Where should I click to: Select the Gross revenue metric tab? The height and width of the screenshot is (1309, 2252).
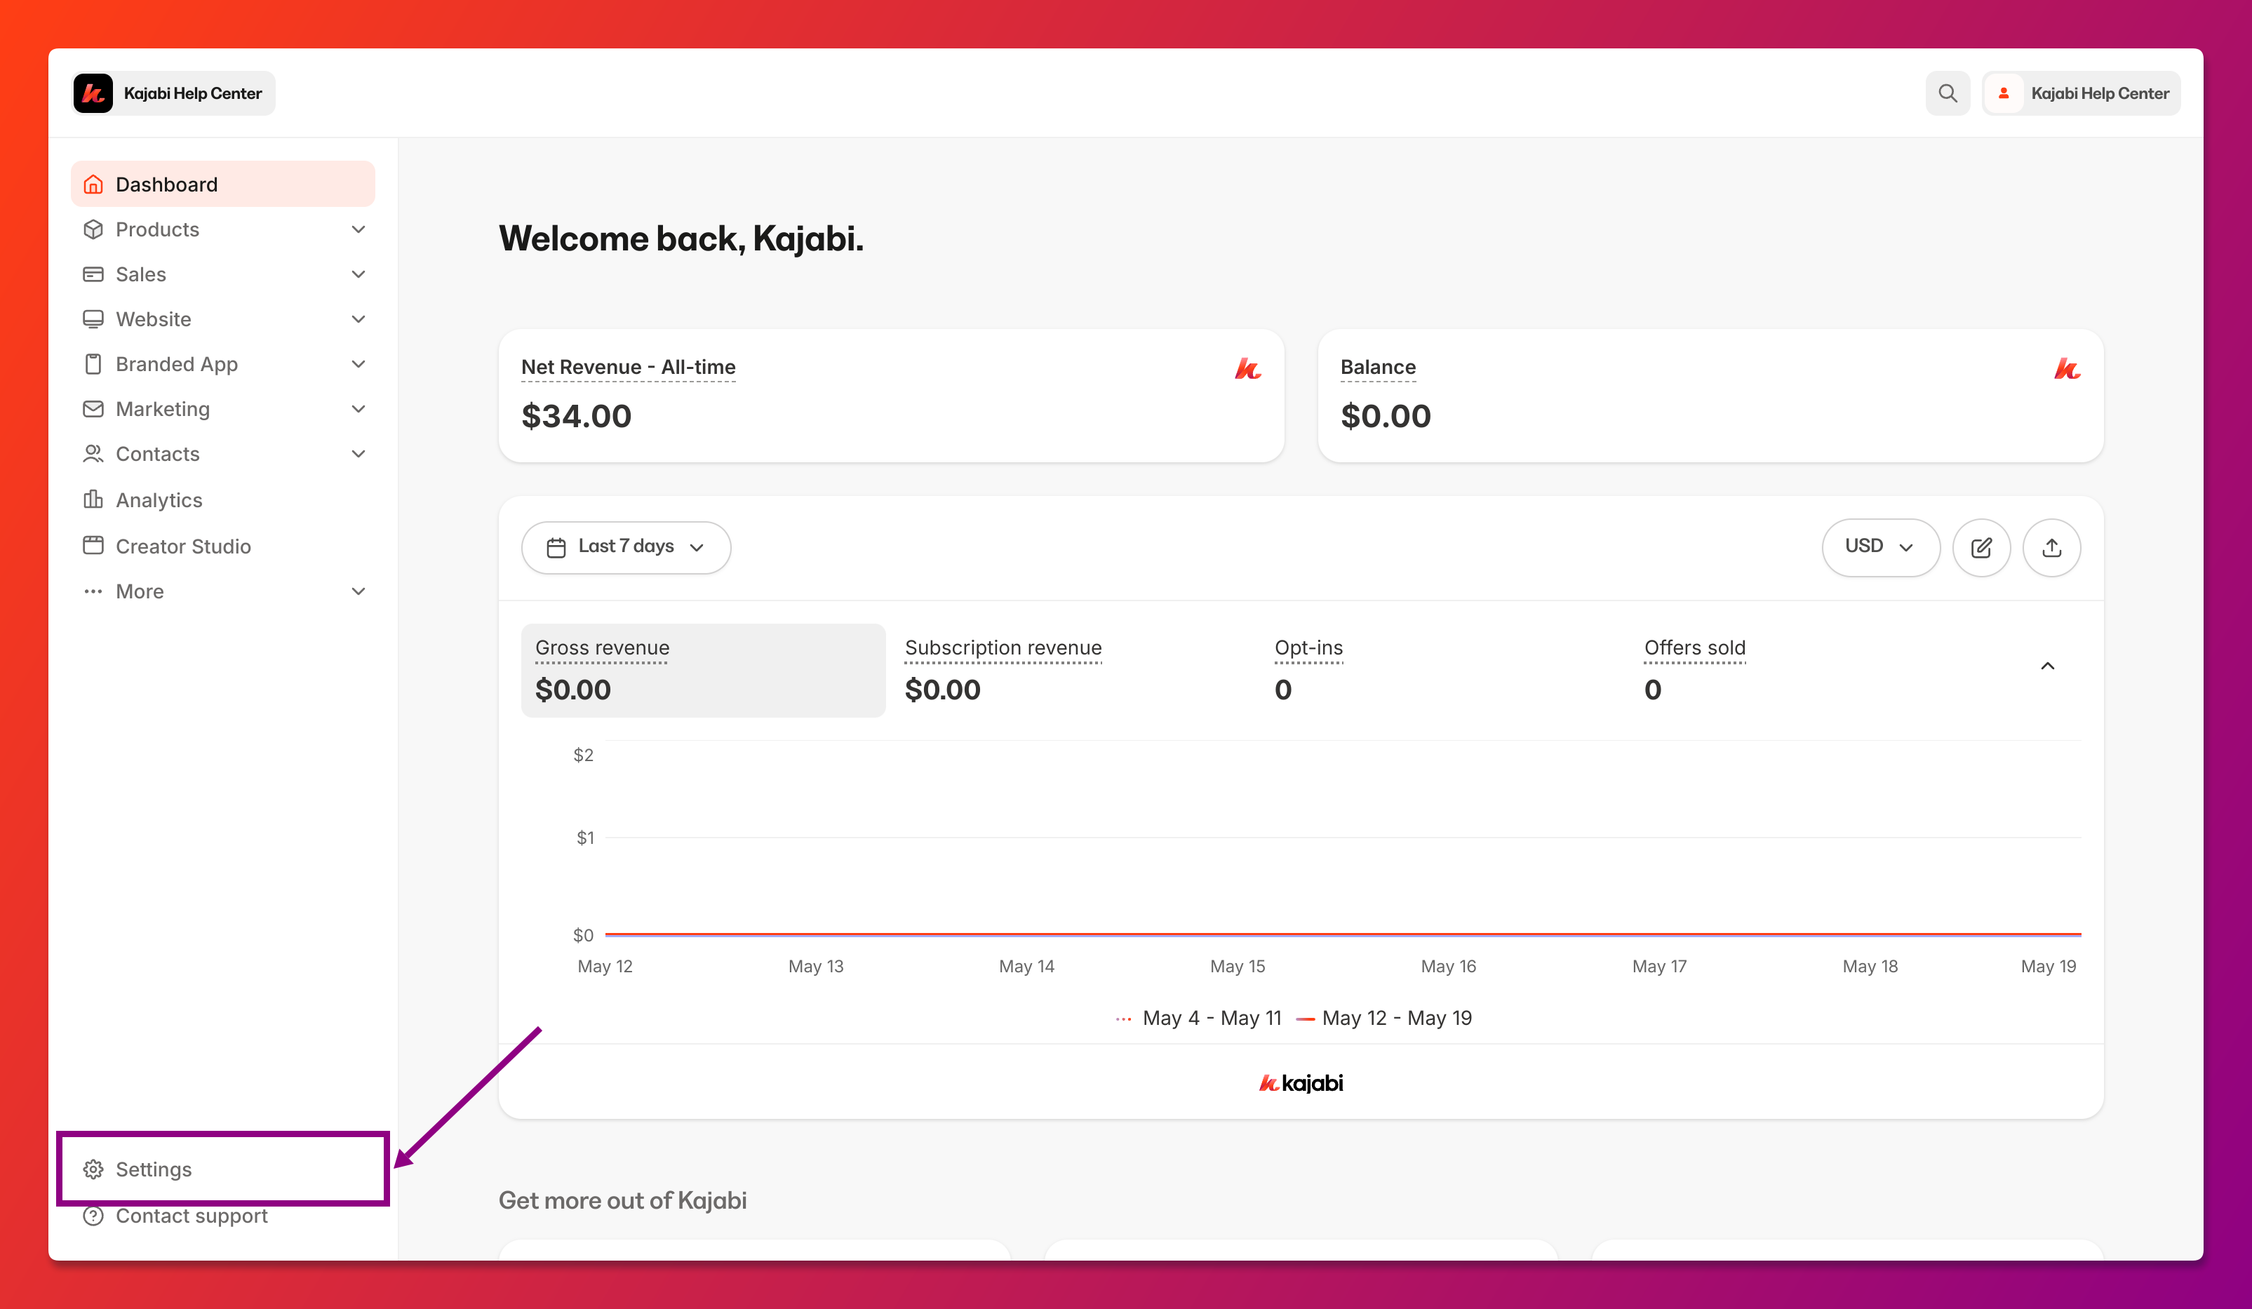coord(703,670)
